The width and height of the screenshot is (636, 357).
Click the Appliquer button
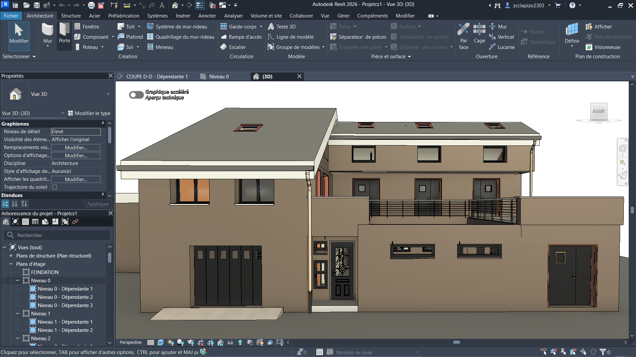98,204
